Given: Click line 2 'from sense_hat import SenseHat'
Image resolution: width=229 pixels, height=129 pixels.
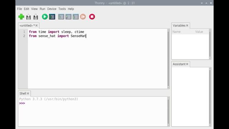Looking at the screenshot, I should click(57, 36).
